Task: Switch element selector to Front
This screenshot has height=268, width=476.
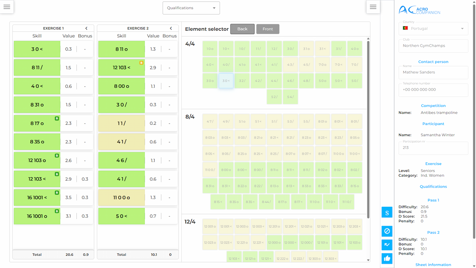Action: [x=268, y=29]
